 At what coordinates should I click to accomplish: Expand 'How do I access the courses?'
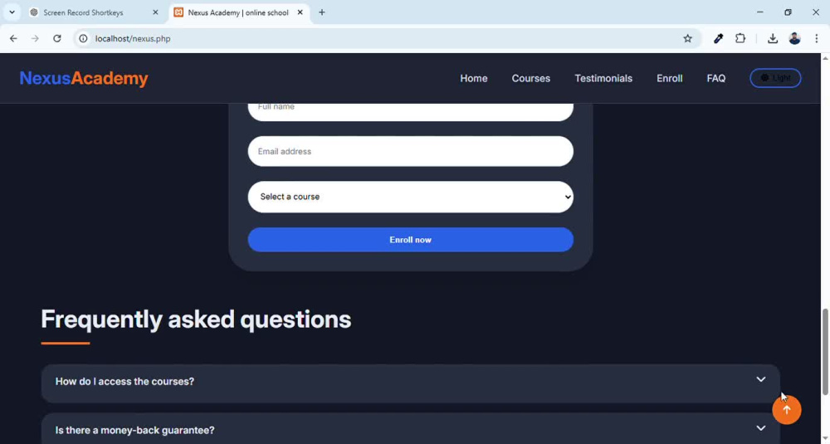410,382
